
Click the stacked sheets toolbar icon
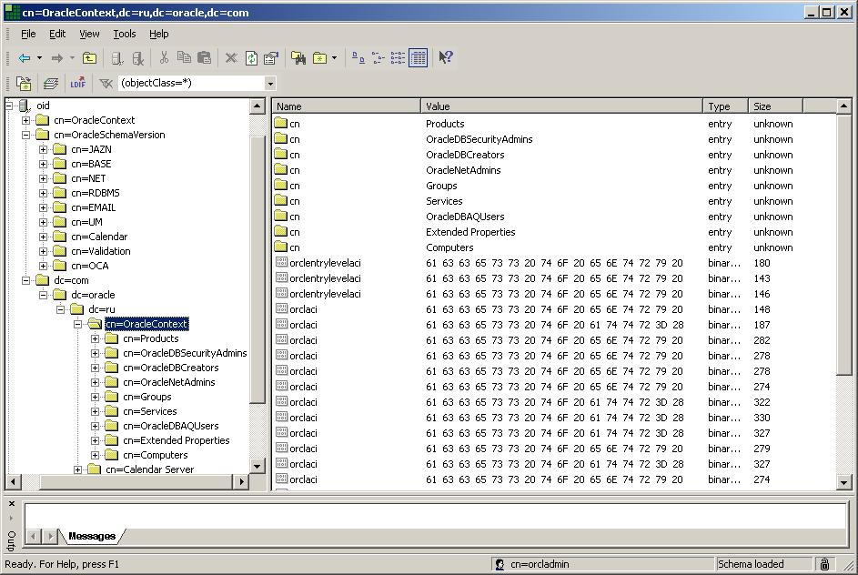51,83
